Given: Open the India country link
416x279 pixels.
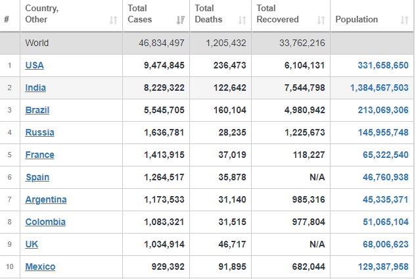Looking at the screenshot, I should coord(35,88).
